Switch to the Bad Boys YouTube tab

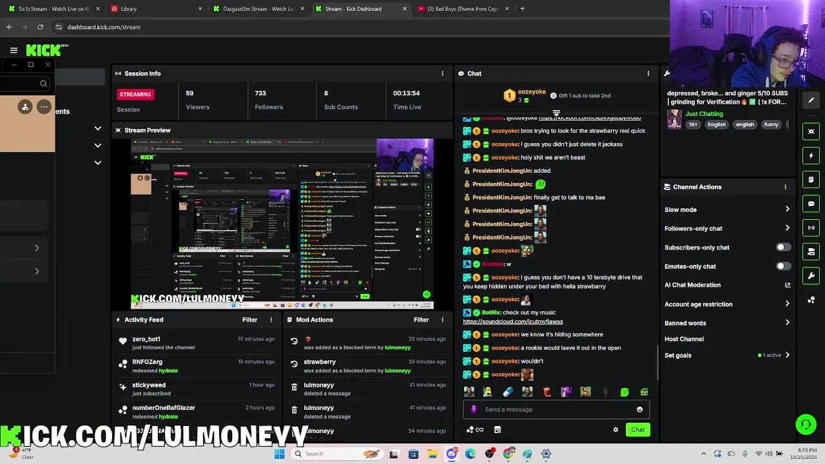[463, 9]
